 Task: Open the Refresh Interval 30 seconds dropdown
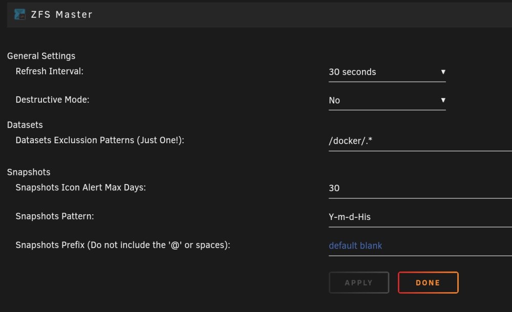click(x=387, y=72)
